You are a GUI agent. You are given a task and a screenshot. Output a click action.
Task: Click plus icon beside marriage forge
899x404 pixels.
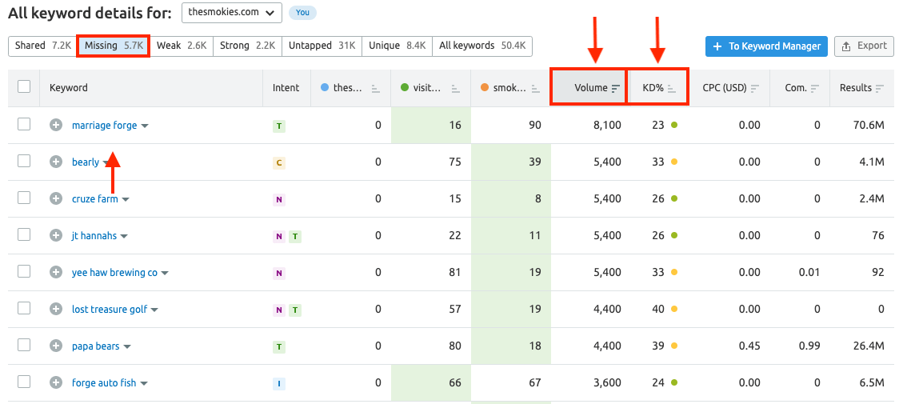pyautogui.click(x=56, y=125)
